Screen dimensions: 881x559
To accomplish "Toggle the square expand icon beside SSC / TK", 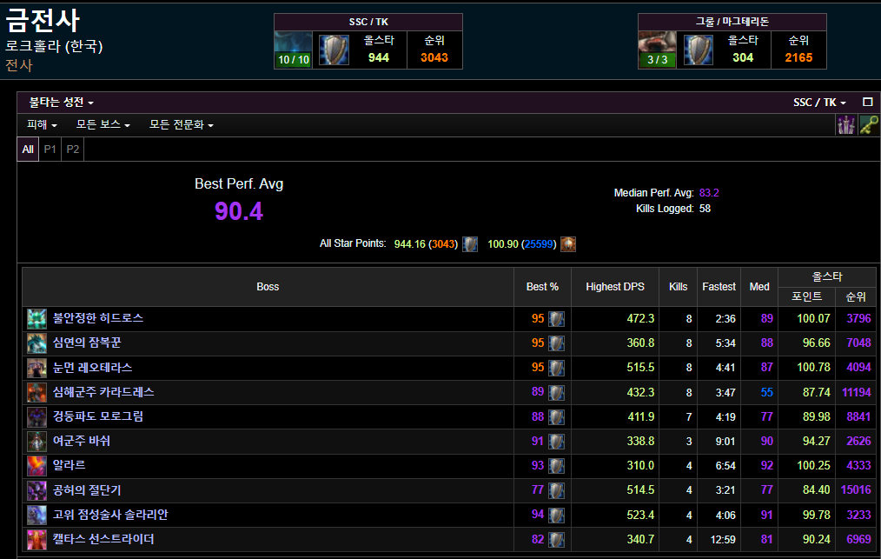I will point(867,102).
